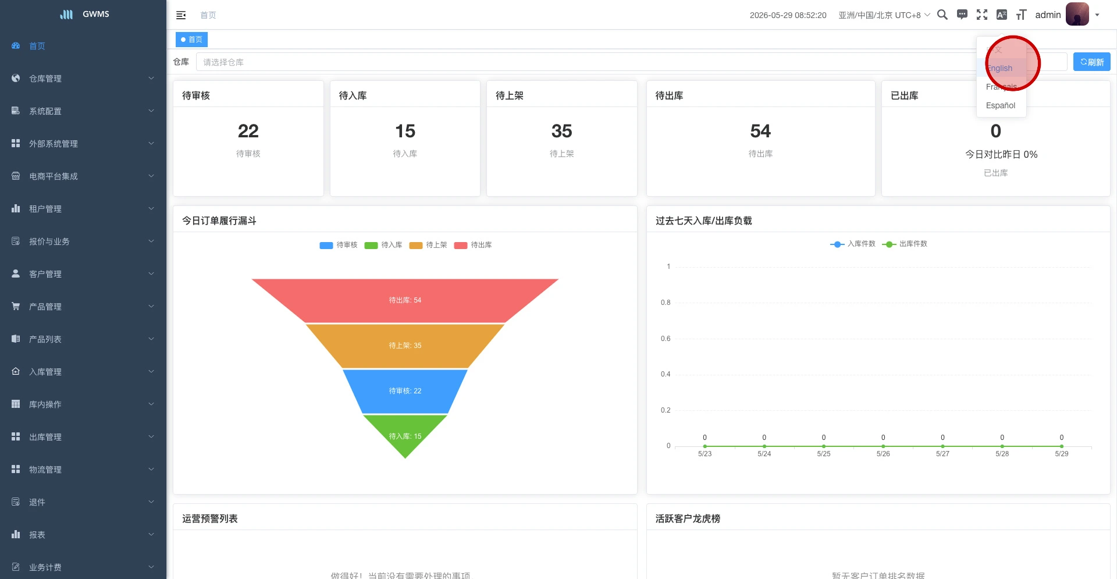
Task: Toggle fullscreen mode icon
Action: click(x=982, y=15)
